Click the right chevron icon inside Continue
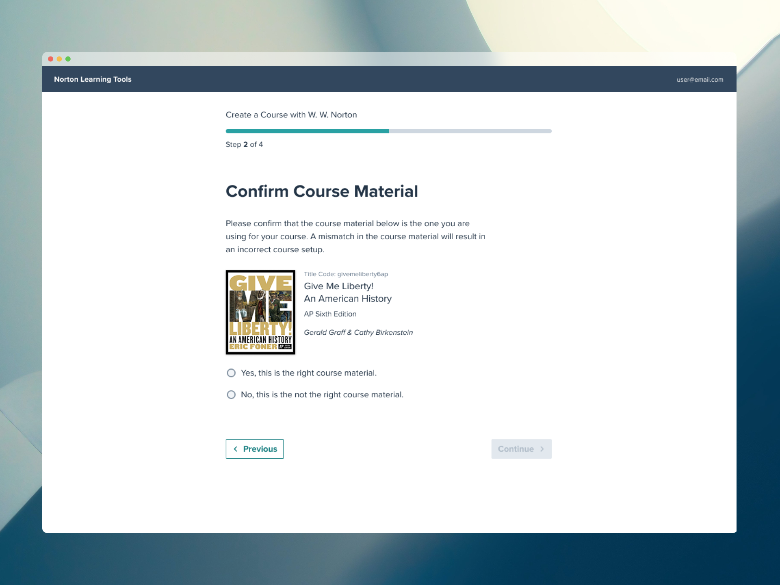 click(x=542, y=449)
